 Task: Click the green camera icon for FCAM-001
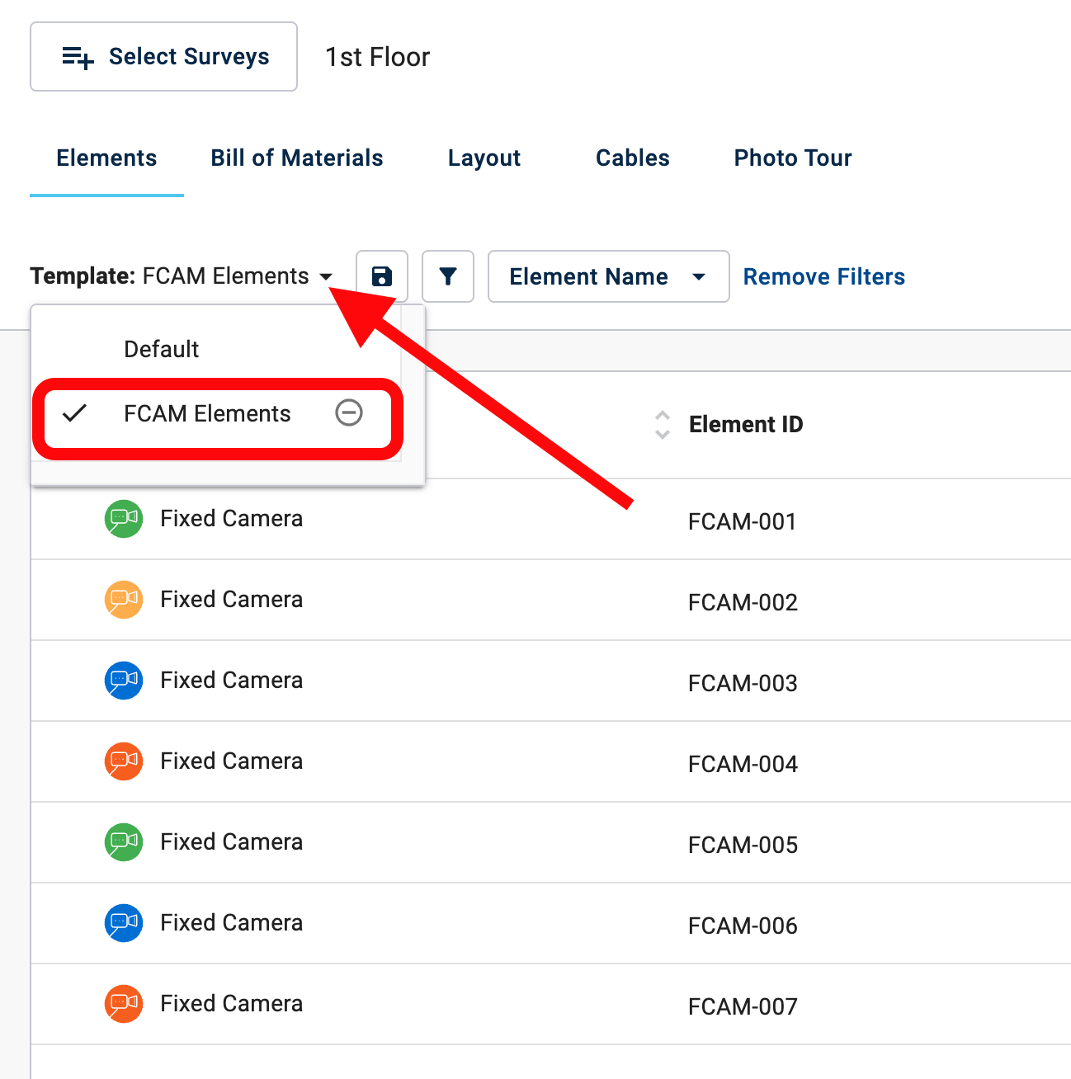[x=124, y=519]
